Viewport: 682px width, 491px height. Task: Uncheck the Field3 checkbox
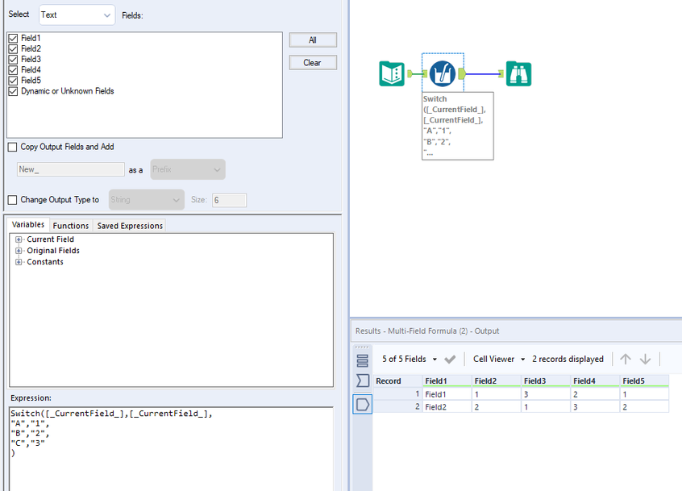coord(13,59)
